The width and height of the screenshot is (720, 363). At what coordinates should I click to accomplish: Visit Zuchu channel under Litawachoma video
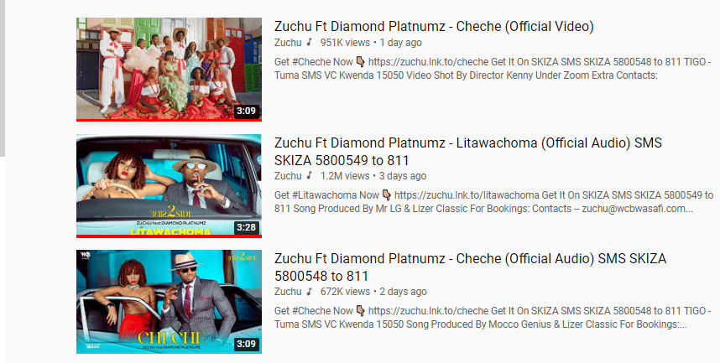coord(288,176)
